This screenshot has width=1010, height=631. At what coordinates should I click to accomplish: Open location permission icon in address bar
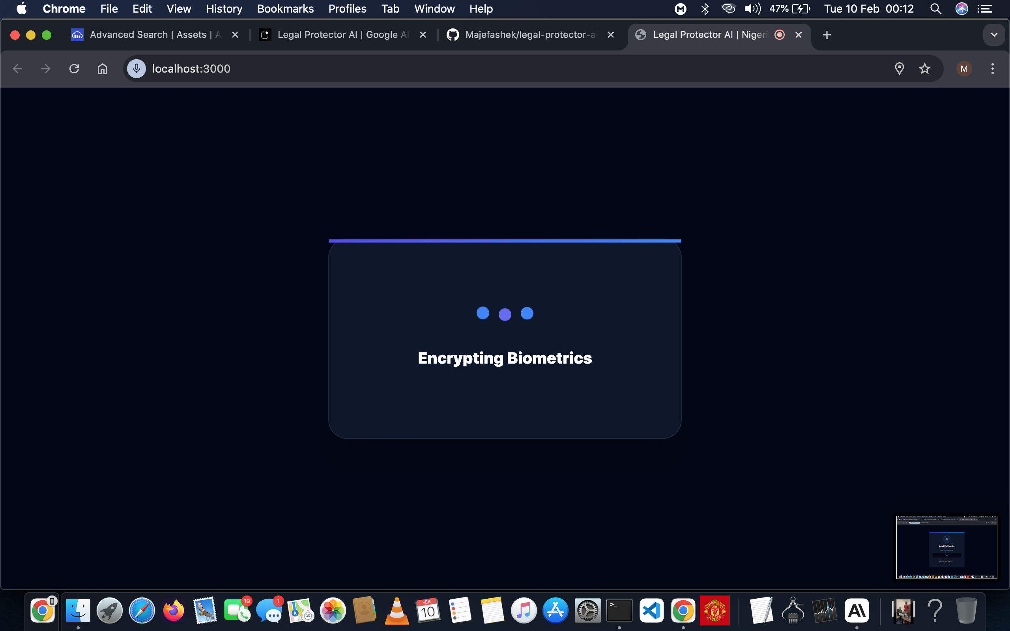[900, 69]
